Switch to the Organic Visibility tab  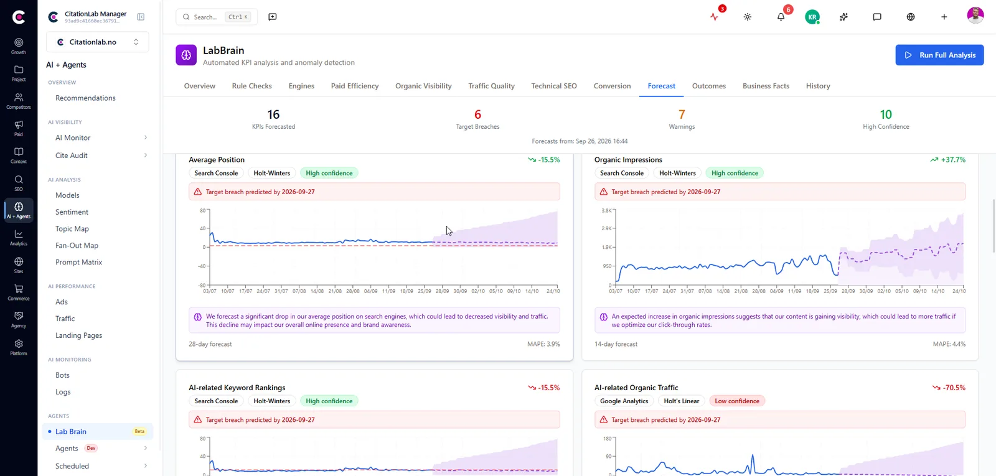pos(423,86)
